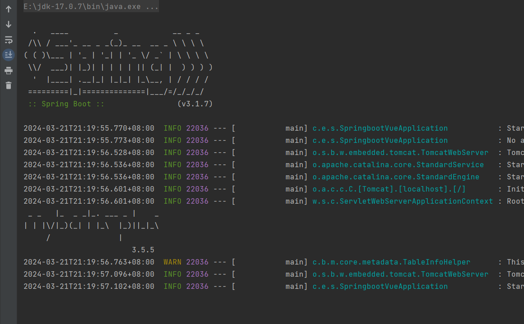Image resolution: width=524 pixels, height=324 pixels.
Task: Click 'w.s.c.ServletWebServerApplicationContext' logger name
Action: (x=402, y=201)
